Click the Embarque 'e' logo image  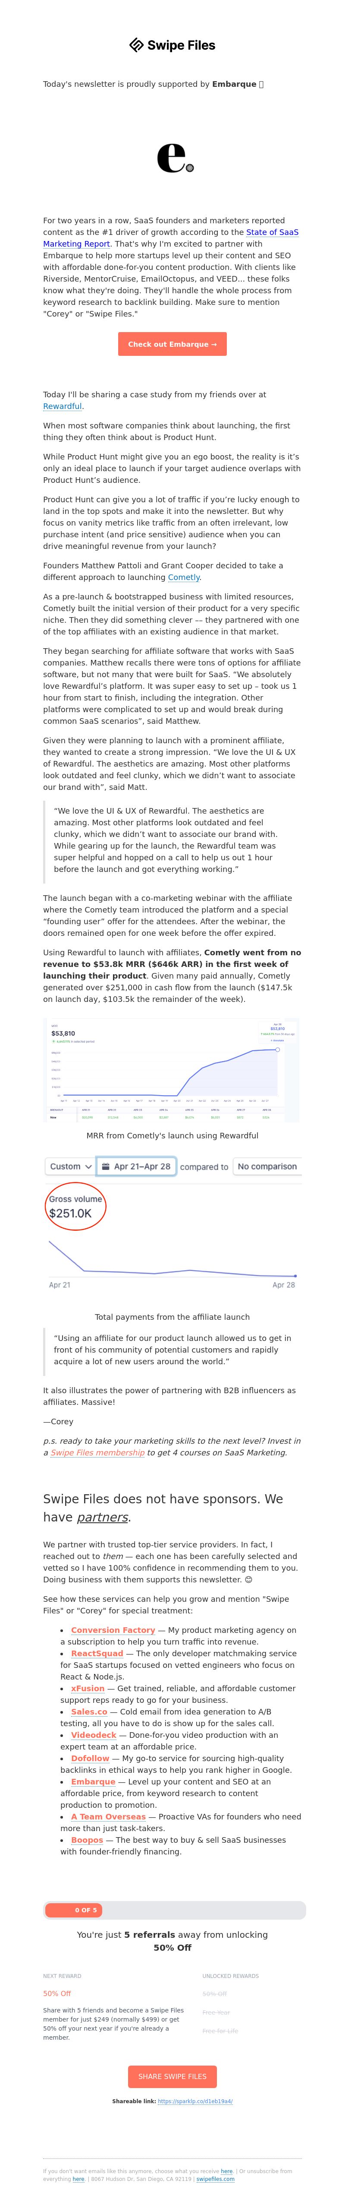pos(175,158)
